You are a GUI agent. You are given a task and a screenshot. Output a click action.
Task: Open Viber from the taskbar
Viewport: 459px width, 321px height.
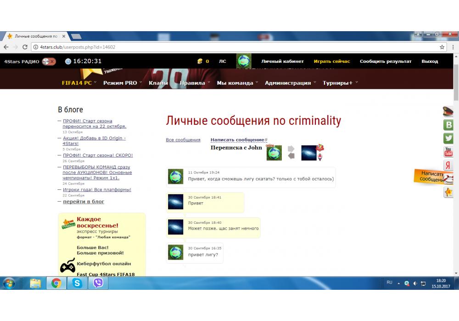click(x=98, y=283)
